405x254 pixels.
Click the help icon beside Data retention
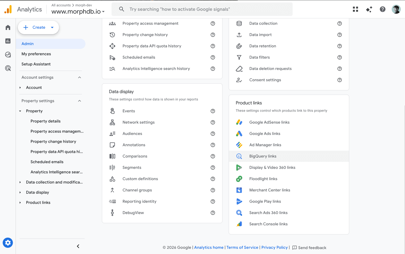340,46
